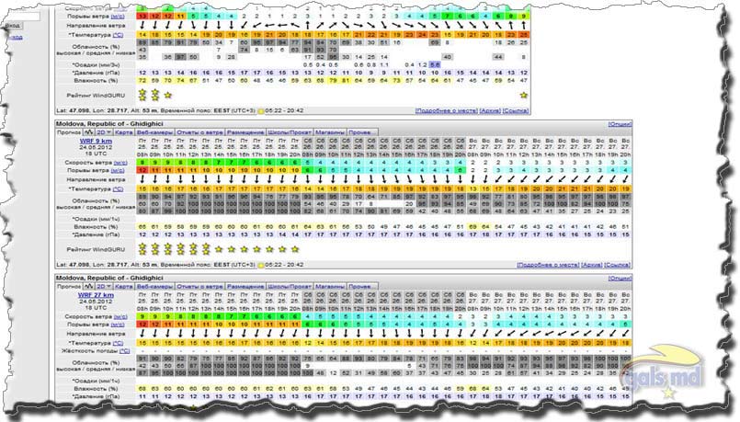Click Направление ветра label in WRF 9 km panel
This screenshot has width=740, height=422.
pyautogui.click(x=96, y=180)
